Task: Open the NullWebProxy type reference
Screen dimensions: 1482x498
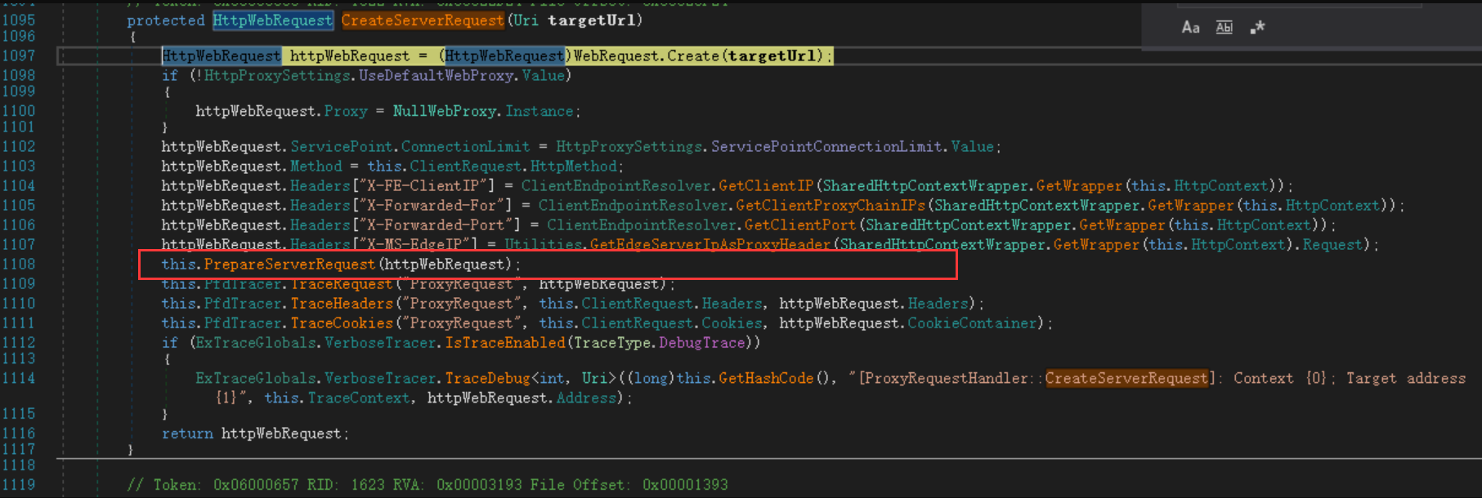Action: (444, 111)
